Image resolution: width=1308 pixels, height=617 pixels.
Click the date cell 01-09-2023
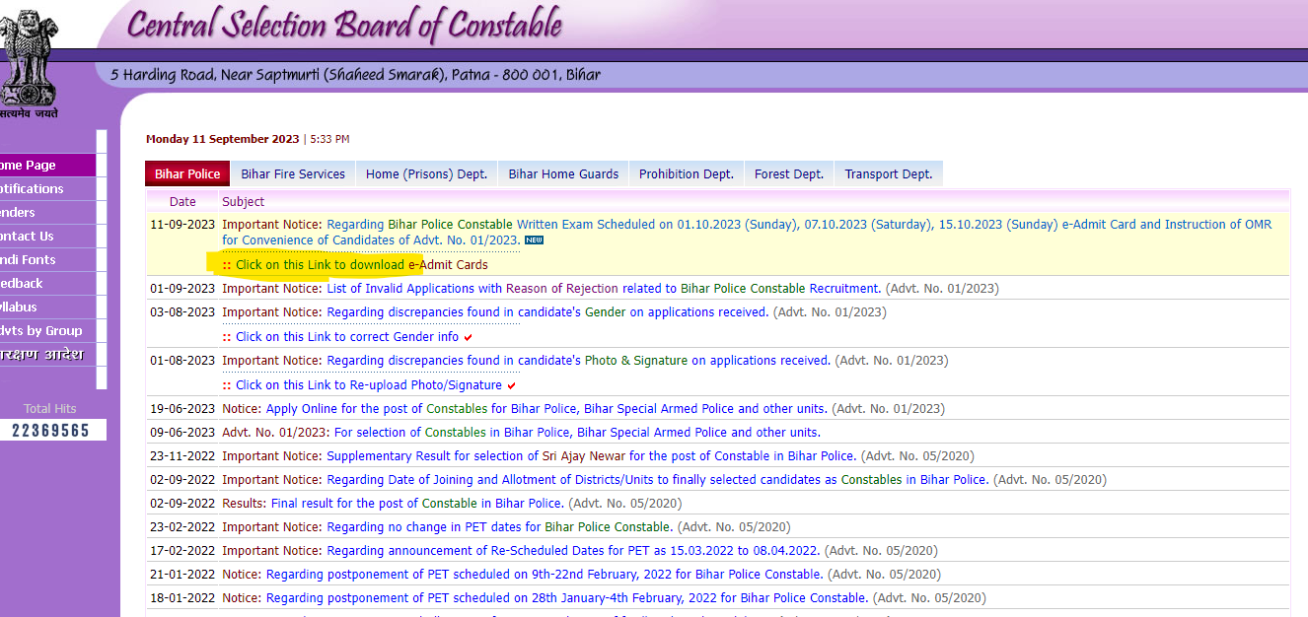coord(182,289)
